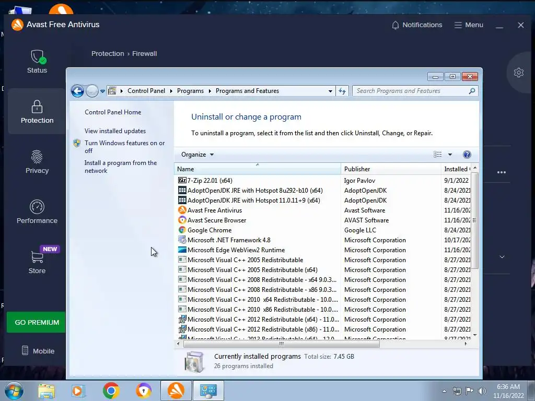Sort by the Installed On column header
Image resolution: width=535 pixels, height=401 pixels.
tap(456, 169)
